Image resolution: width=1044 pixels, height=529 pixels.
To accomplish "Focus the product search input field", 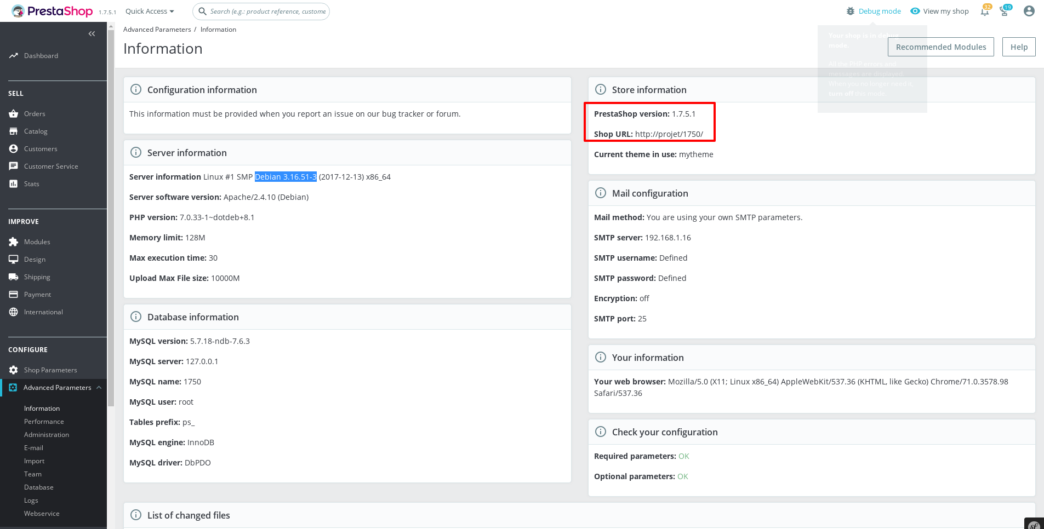I will 261,12.
